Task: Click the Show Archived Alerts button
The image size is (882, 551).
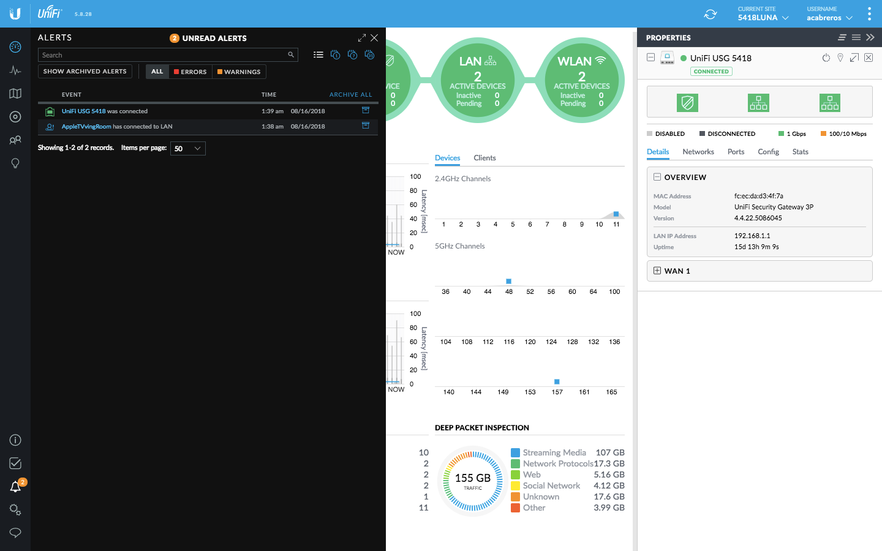Action: [x=85, y=72]
